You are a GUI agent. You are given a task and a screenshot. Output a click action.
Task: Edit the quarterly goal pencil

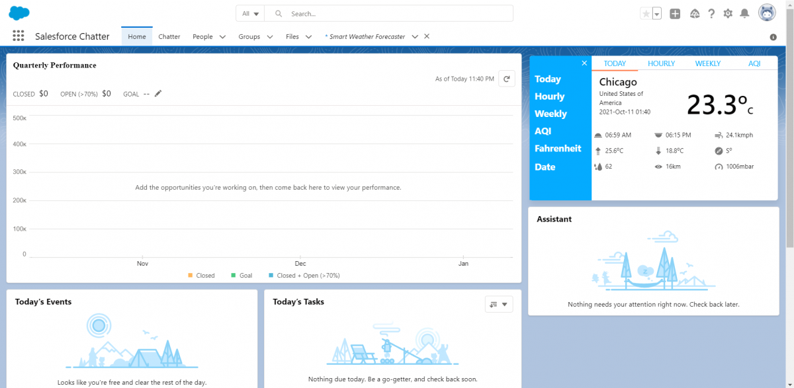(x=158, y=94)
